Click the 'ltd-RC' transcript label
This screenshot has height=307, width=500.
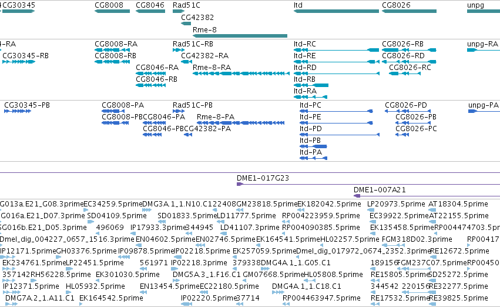(x=304, y=44)
